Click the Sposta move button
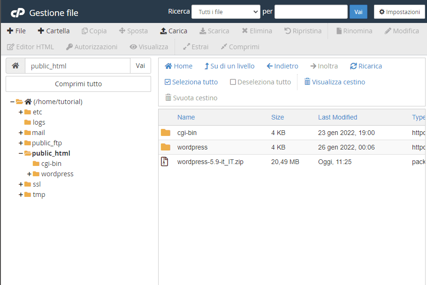The image size is (427, 285). (133, 31)
